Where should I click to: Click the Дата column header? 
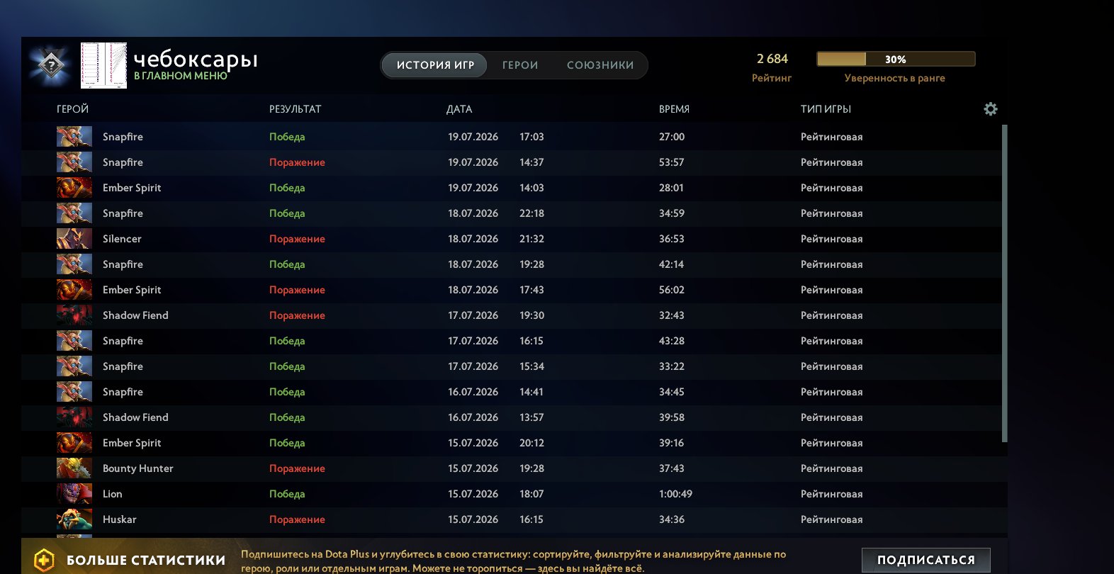[459, 109]
